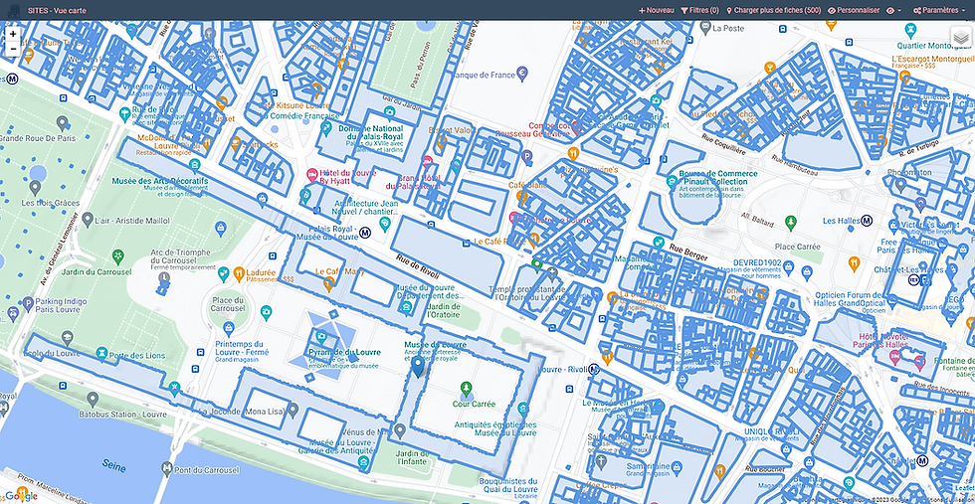Click the Musée des Arts Décoratifs label

(160, 181)
